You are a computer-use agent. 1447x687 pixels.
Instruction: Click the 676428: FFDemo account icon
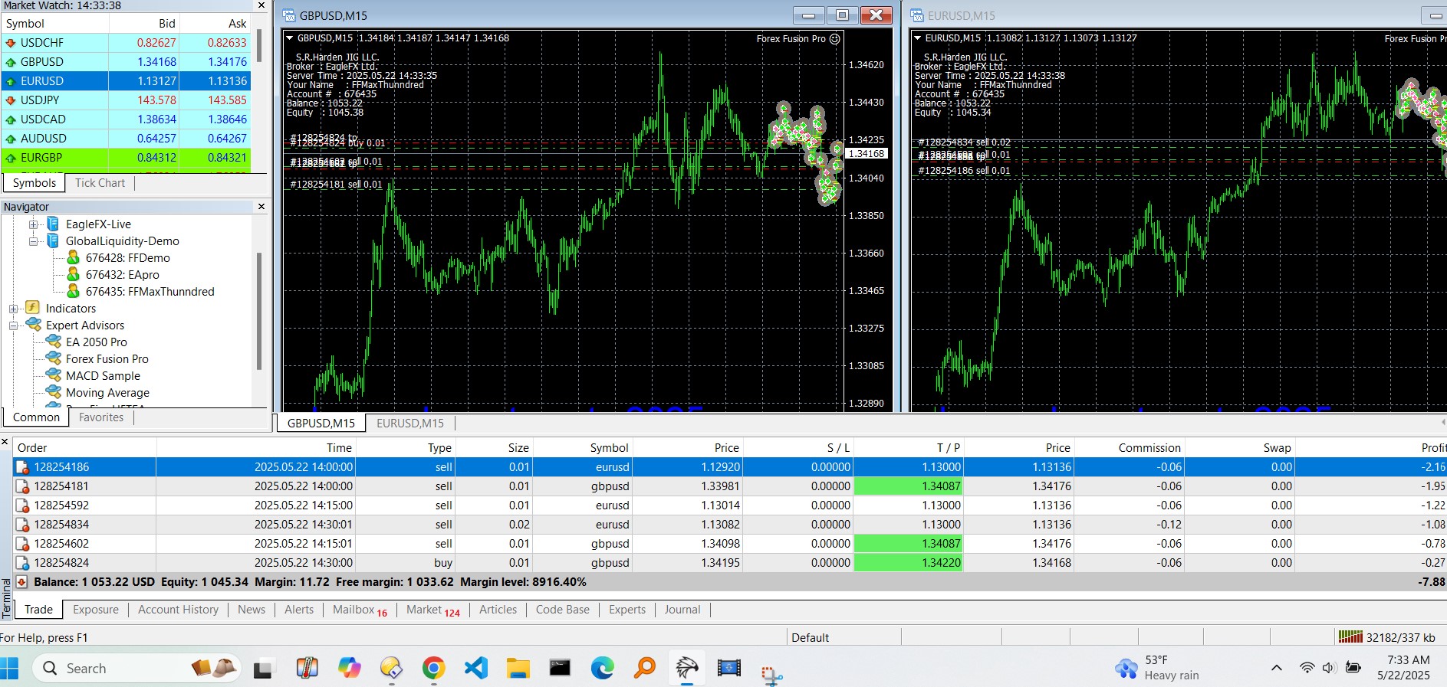[74, 257]
